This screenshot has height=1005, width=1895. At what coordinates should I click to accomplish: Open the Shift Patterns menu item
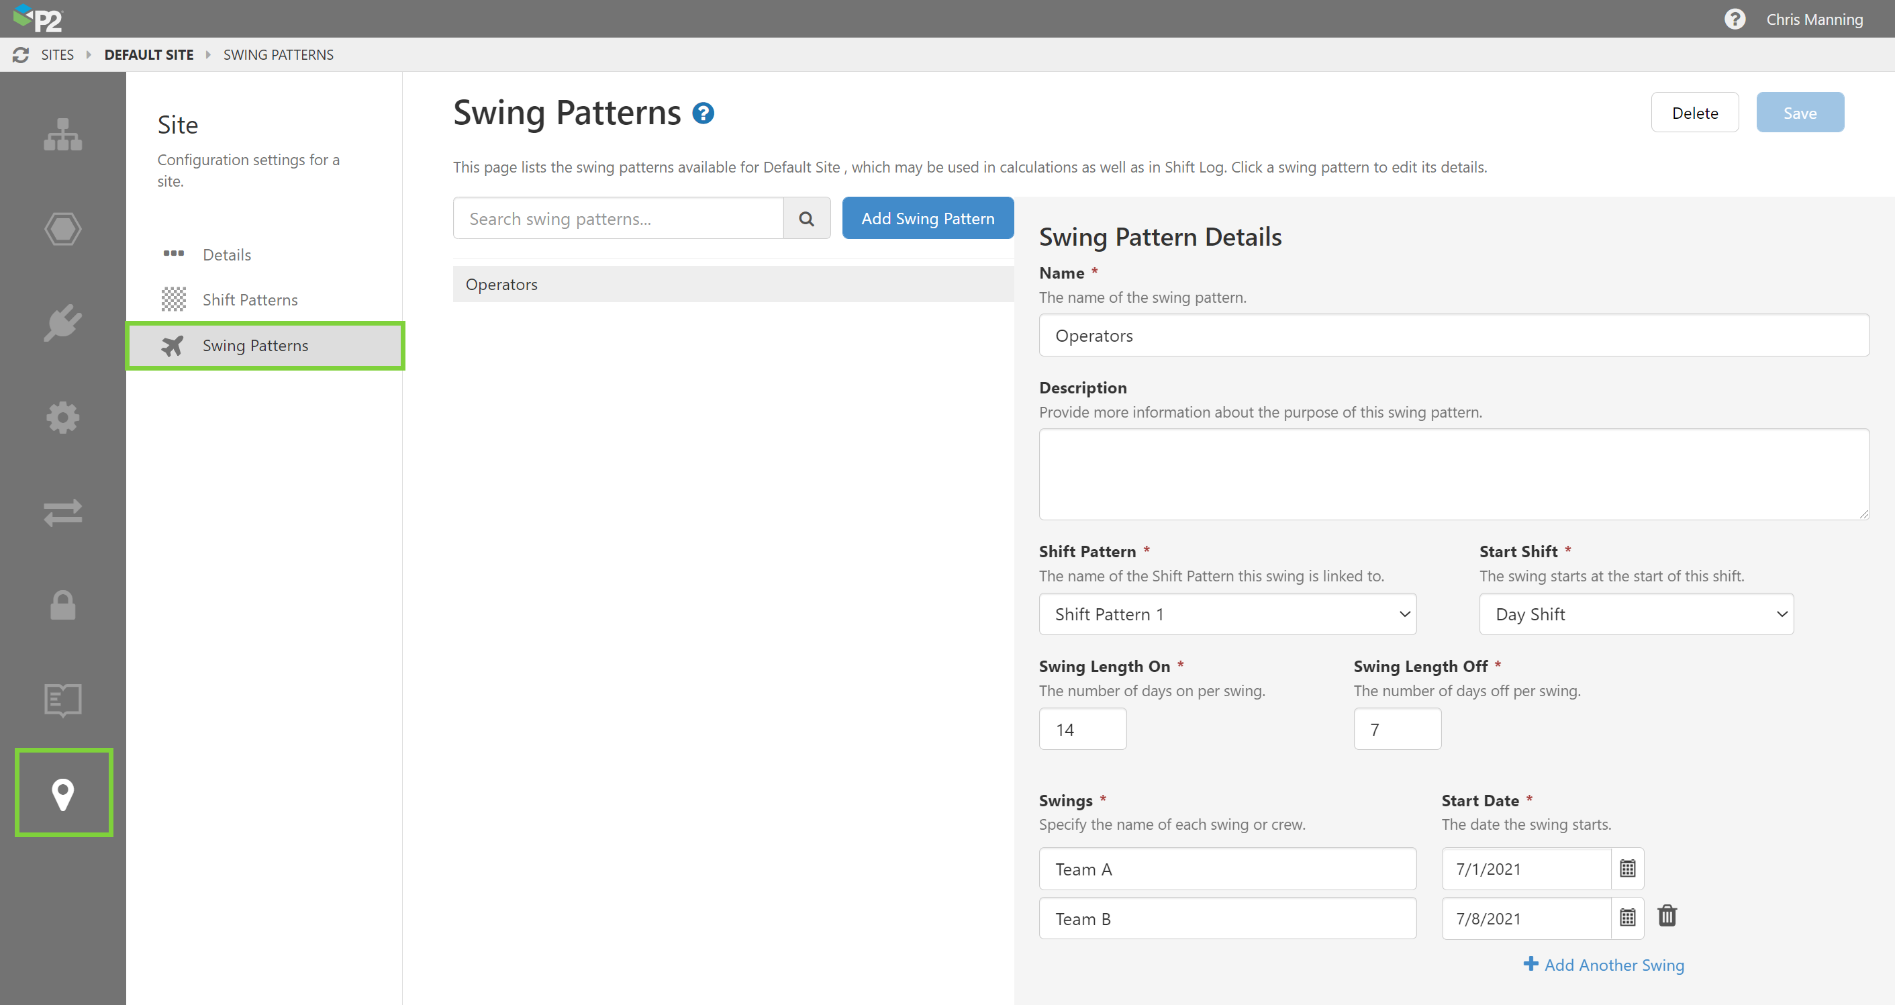[250, 299]
